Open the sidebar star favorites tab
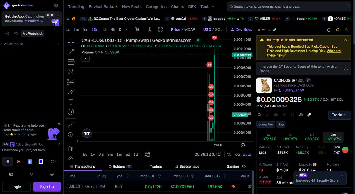This screenshot has width=355, height=194. click(x=16, y=34)
